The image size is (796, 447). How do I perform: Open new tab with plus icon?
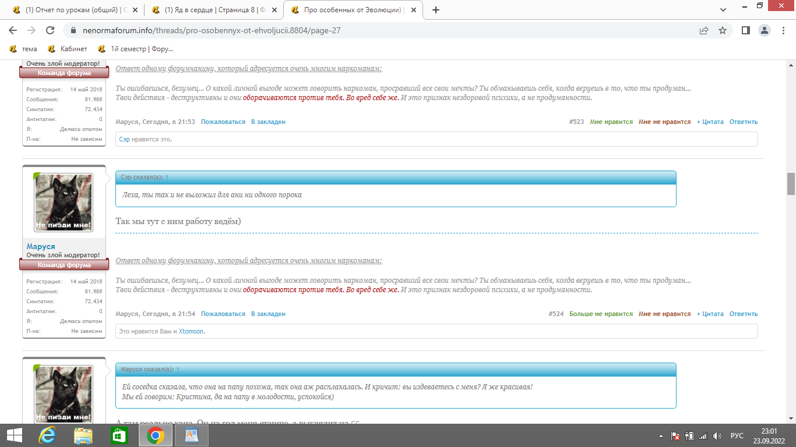pyautogui.click(x=436, y=10)
